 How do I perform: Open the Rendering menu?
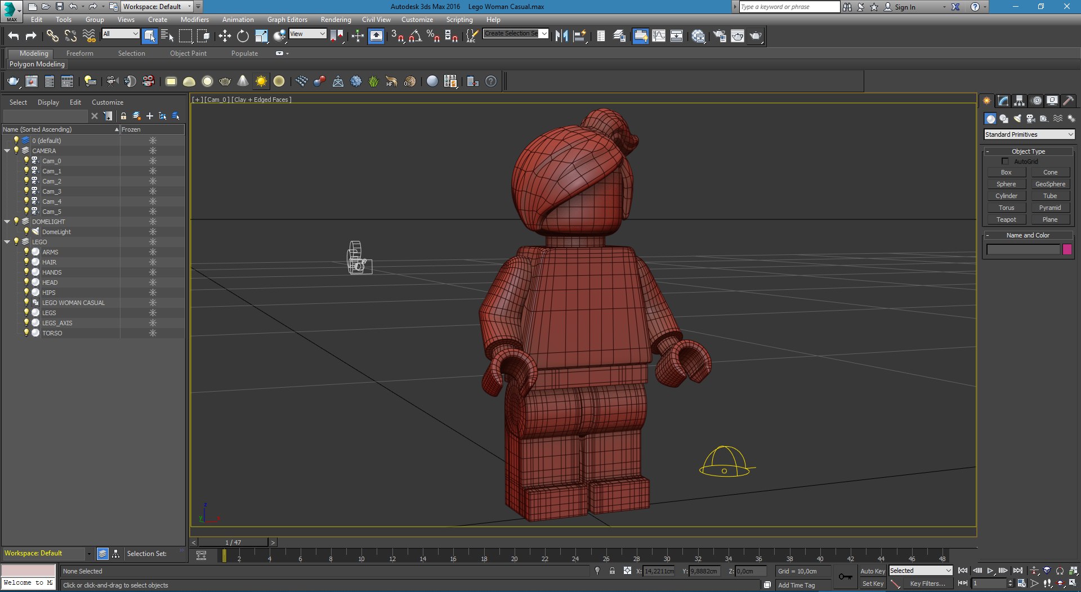336,20
